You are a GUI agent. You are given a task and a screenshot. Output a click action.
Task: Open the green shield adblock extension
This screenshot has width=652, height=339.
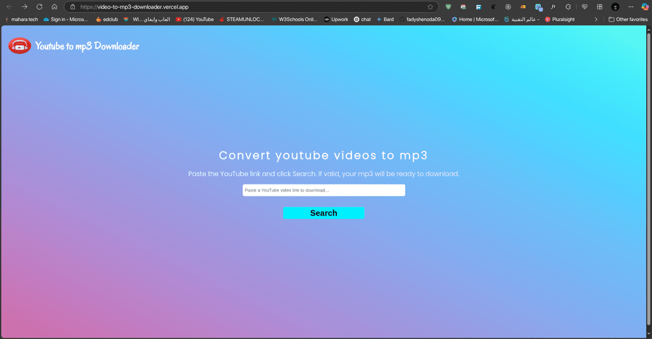point(448,6)
